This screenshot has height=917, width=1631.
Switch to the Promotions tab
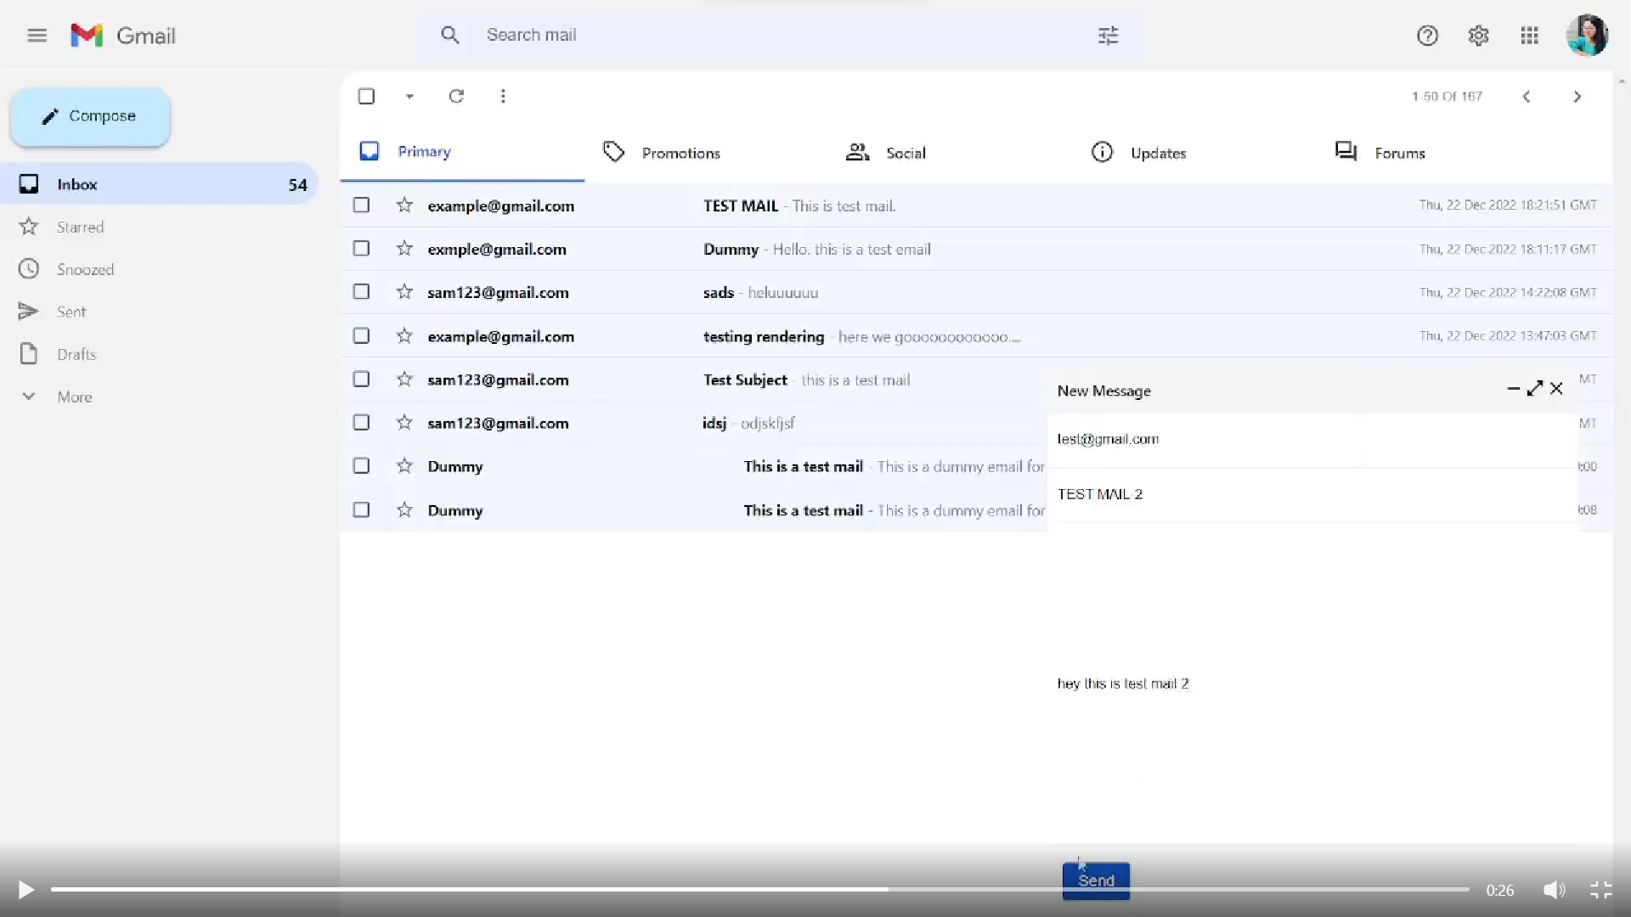click(x=680, y=153)
